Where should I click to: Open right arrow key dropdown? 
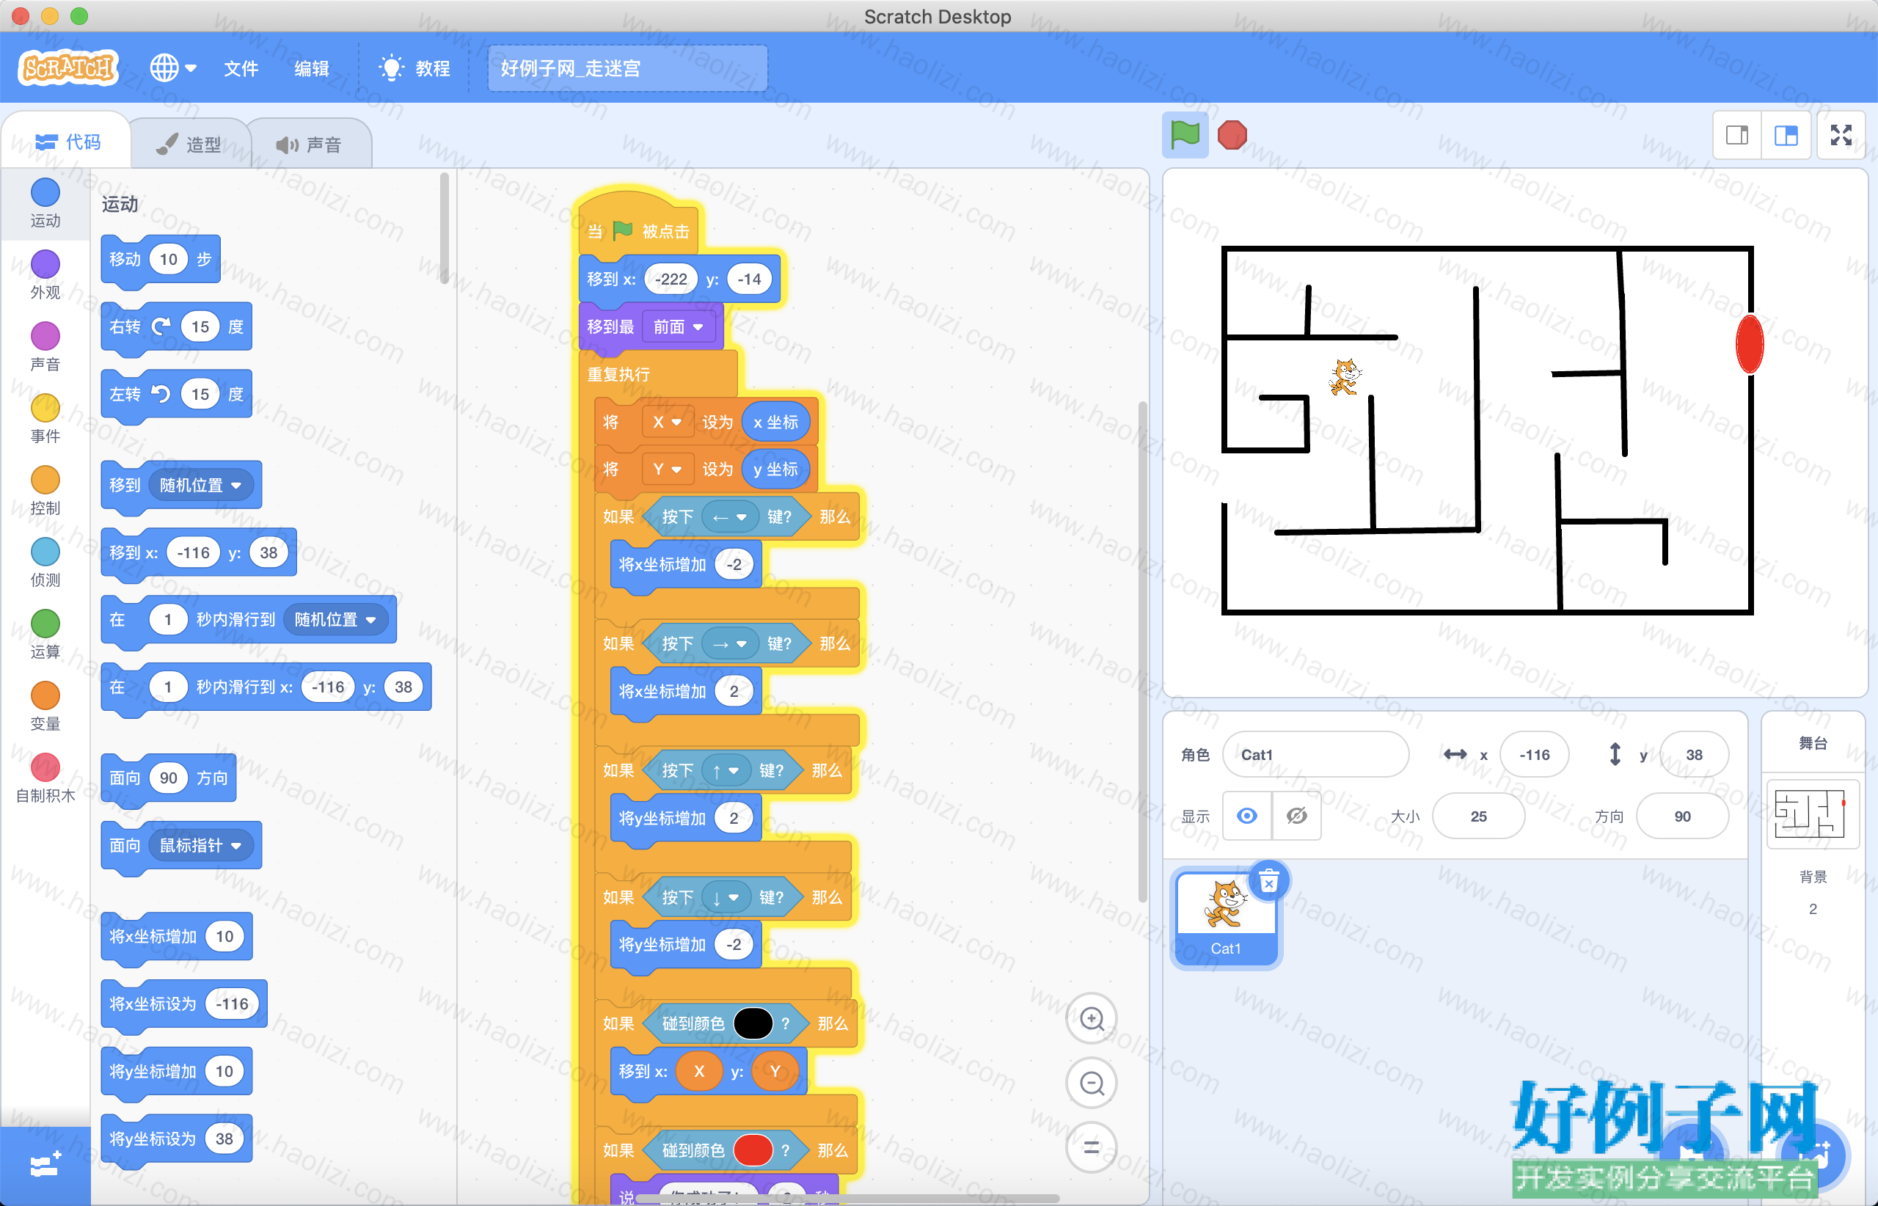point(730,644)
